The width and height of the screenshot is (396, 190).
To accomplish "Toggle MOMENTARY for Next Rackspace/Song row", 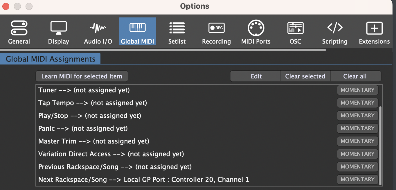I will [x=357, y=180].
